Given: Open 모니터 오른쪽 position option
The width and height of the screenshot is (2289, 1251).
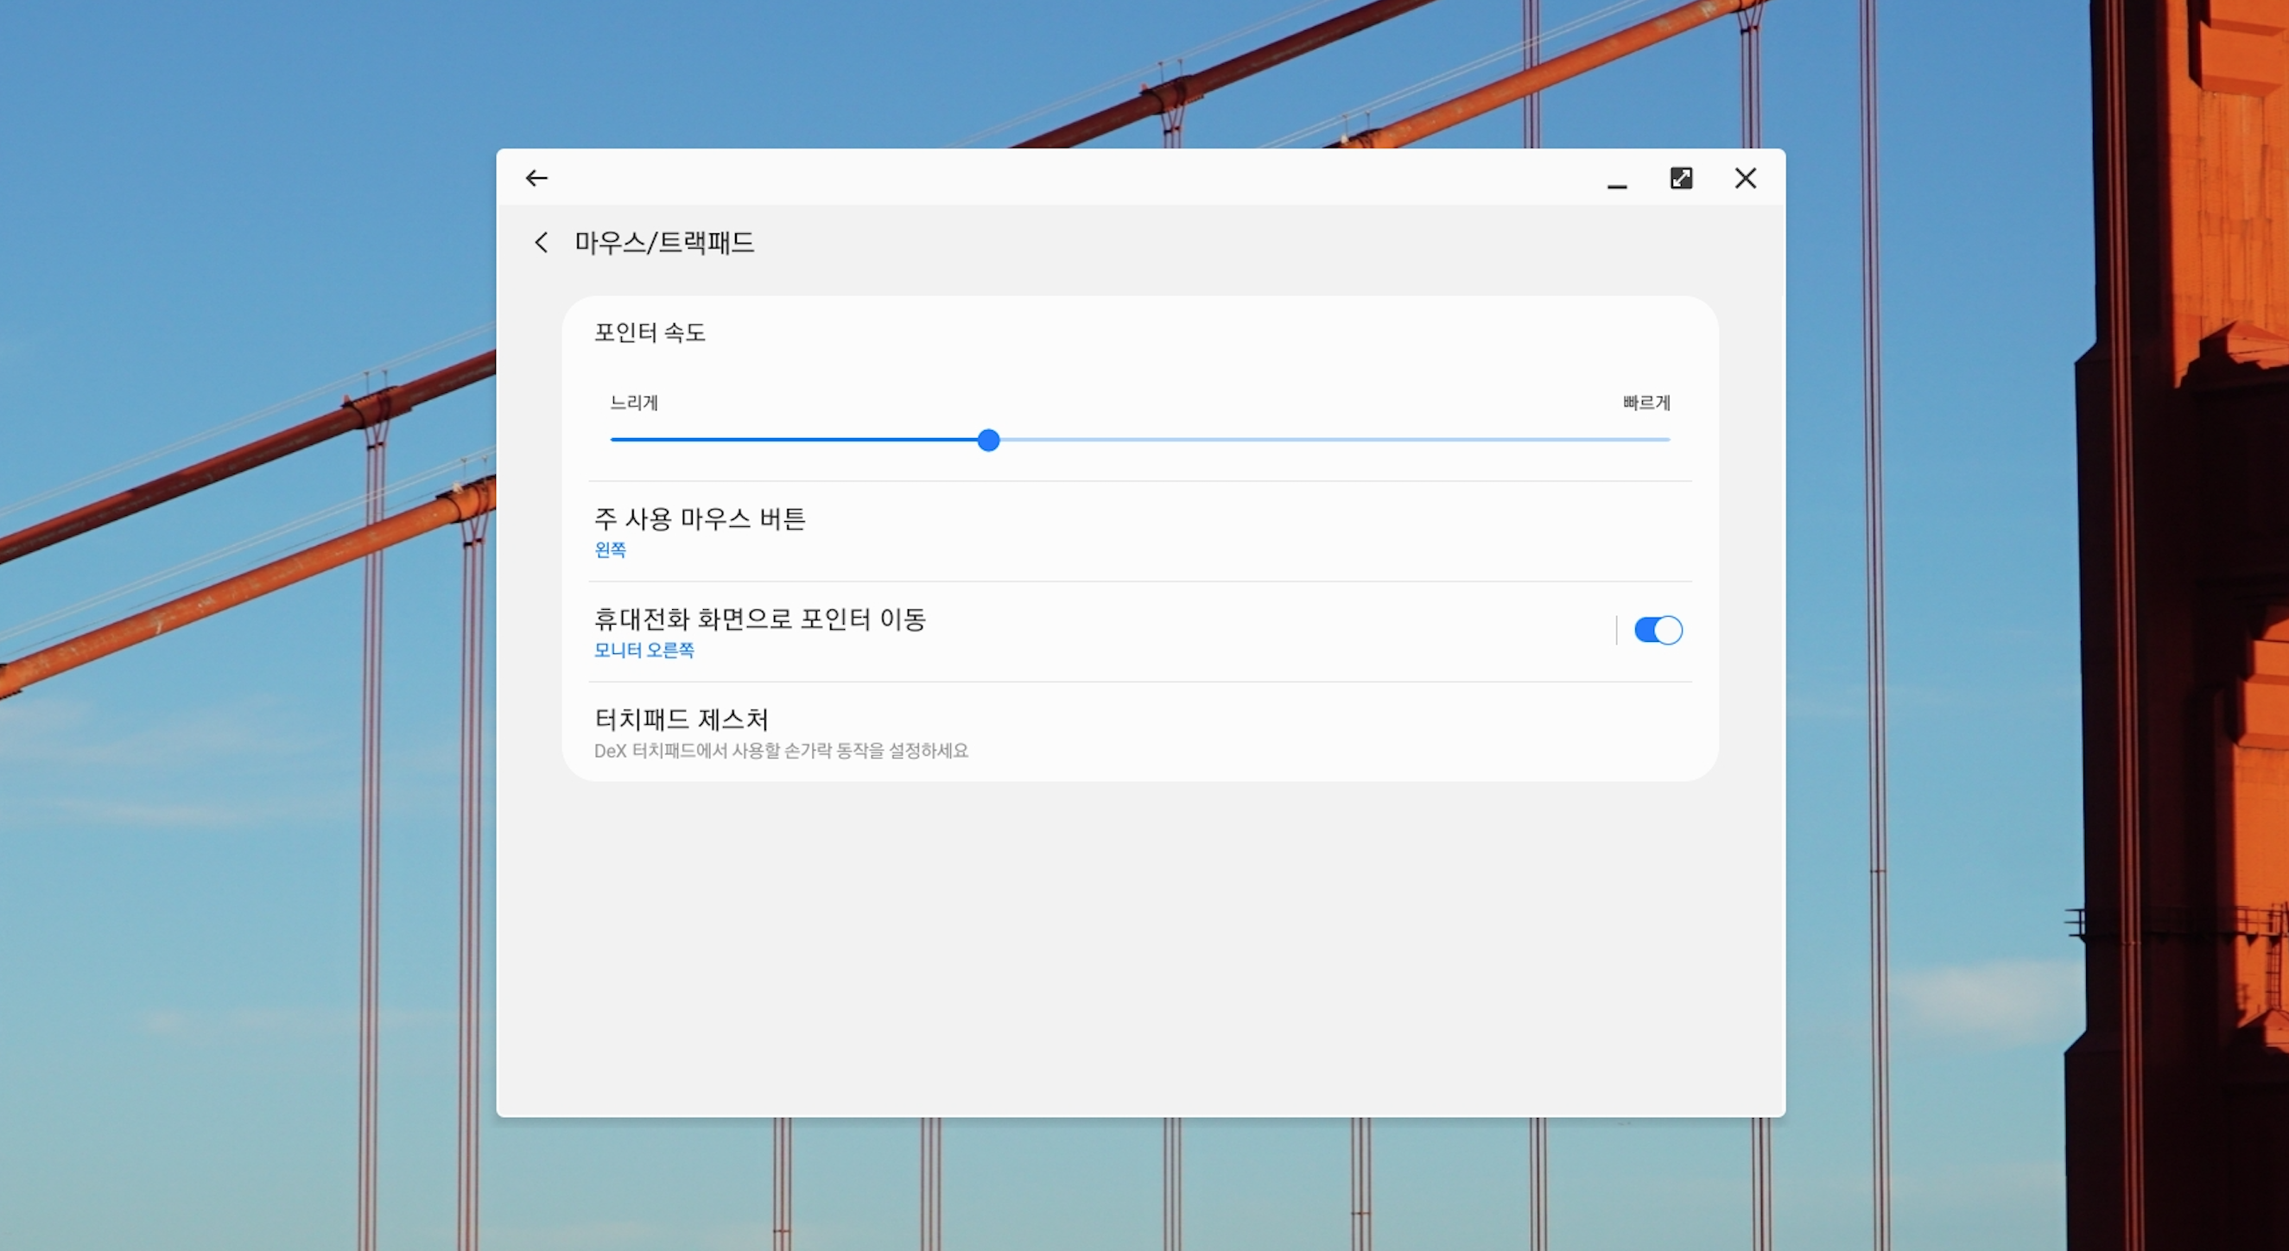Looking at the screenshot, I should [x=644, y=651].
